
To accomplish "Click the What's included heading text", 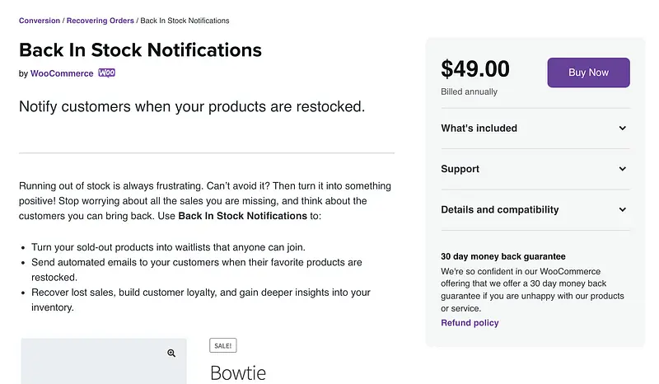I will (x=479, y=129).
